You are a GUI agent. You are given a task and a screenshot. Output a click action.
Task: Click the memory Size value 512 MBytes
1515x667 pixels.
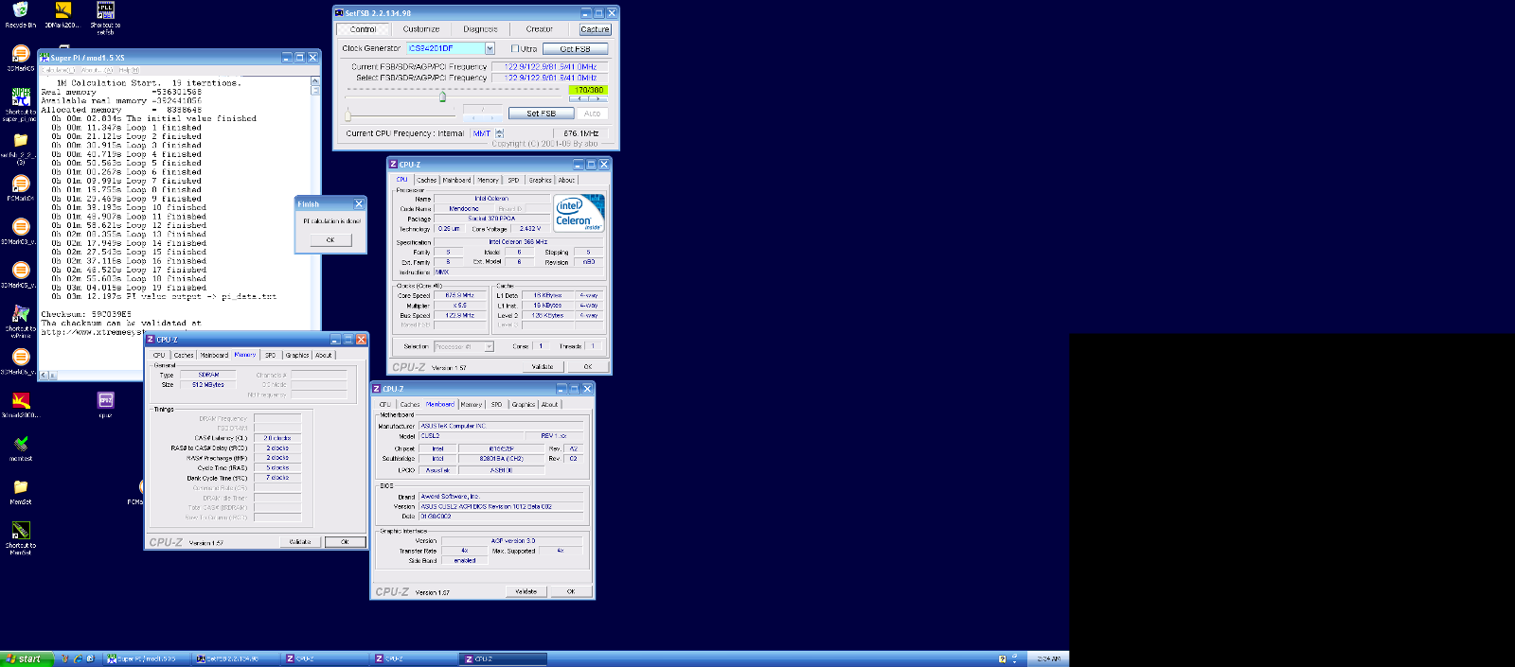point(208,385)
